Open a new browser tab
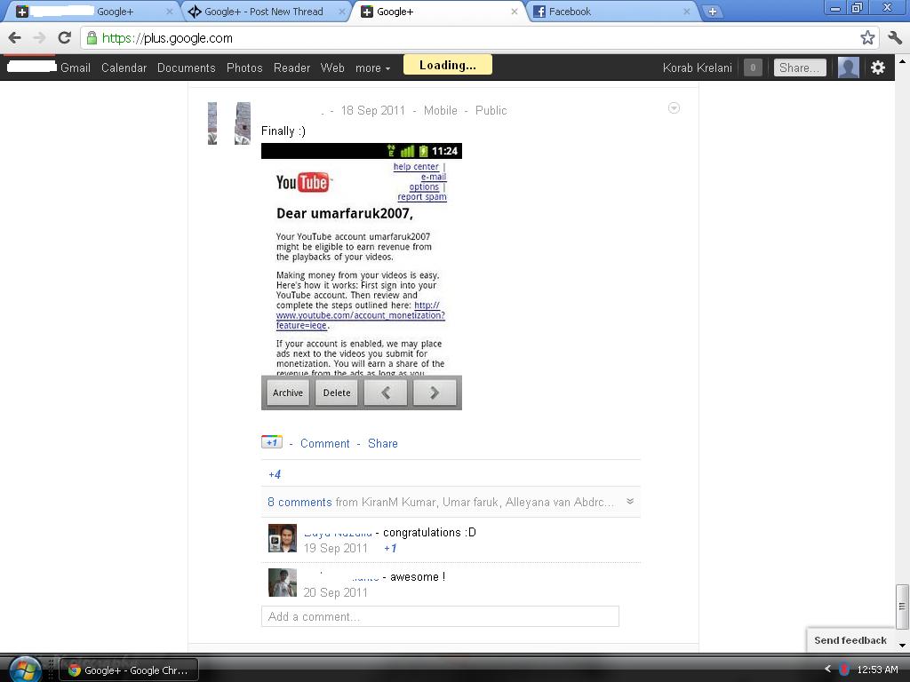Viewport: 910px width, 682px height. pos(713,12)
